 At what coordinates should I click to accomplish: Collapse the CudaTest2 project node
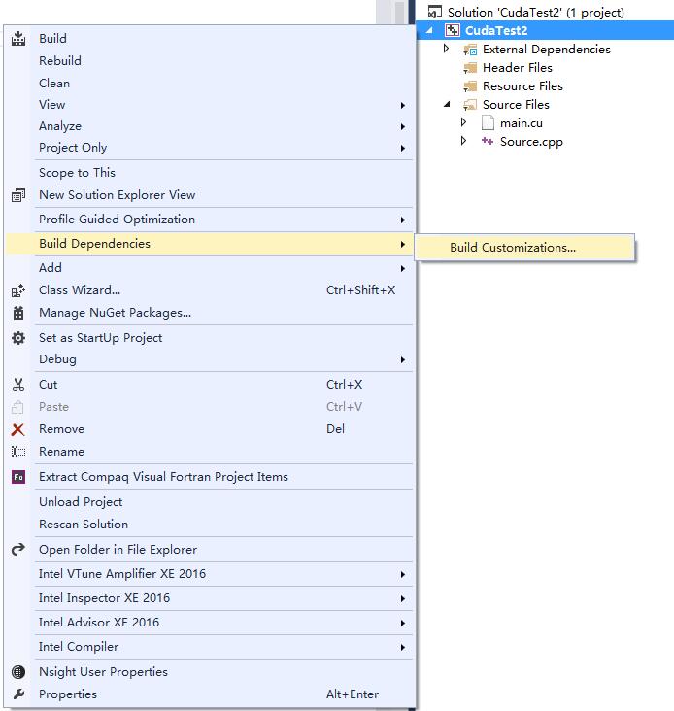pyautogui.click(x=429, y=31)
